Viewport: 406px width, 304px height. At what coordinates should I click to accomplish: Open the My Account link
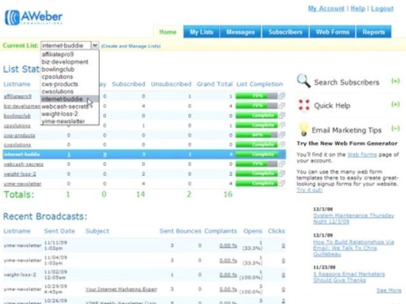pyautogui.click(x=326, y=8)
